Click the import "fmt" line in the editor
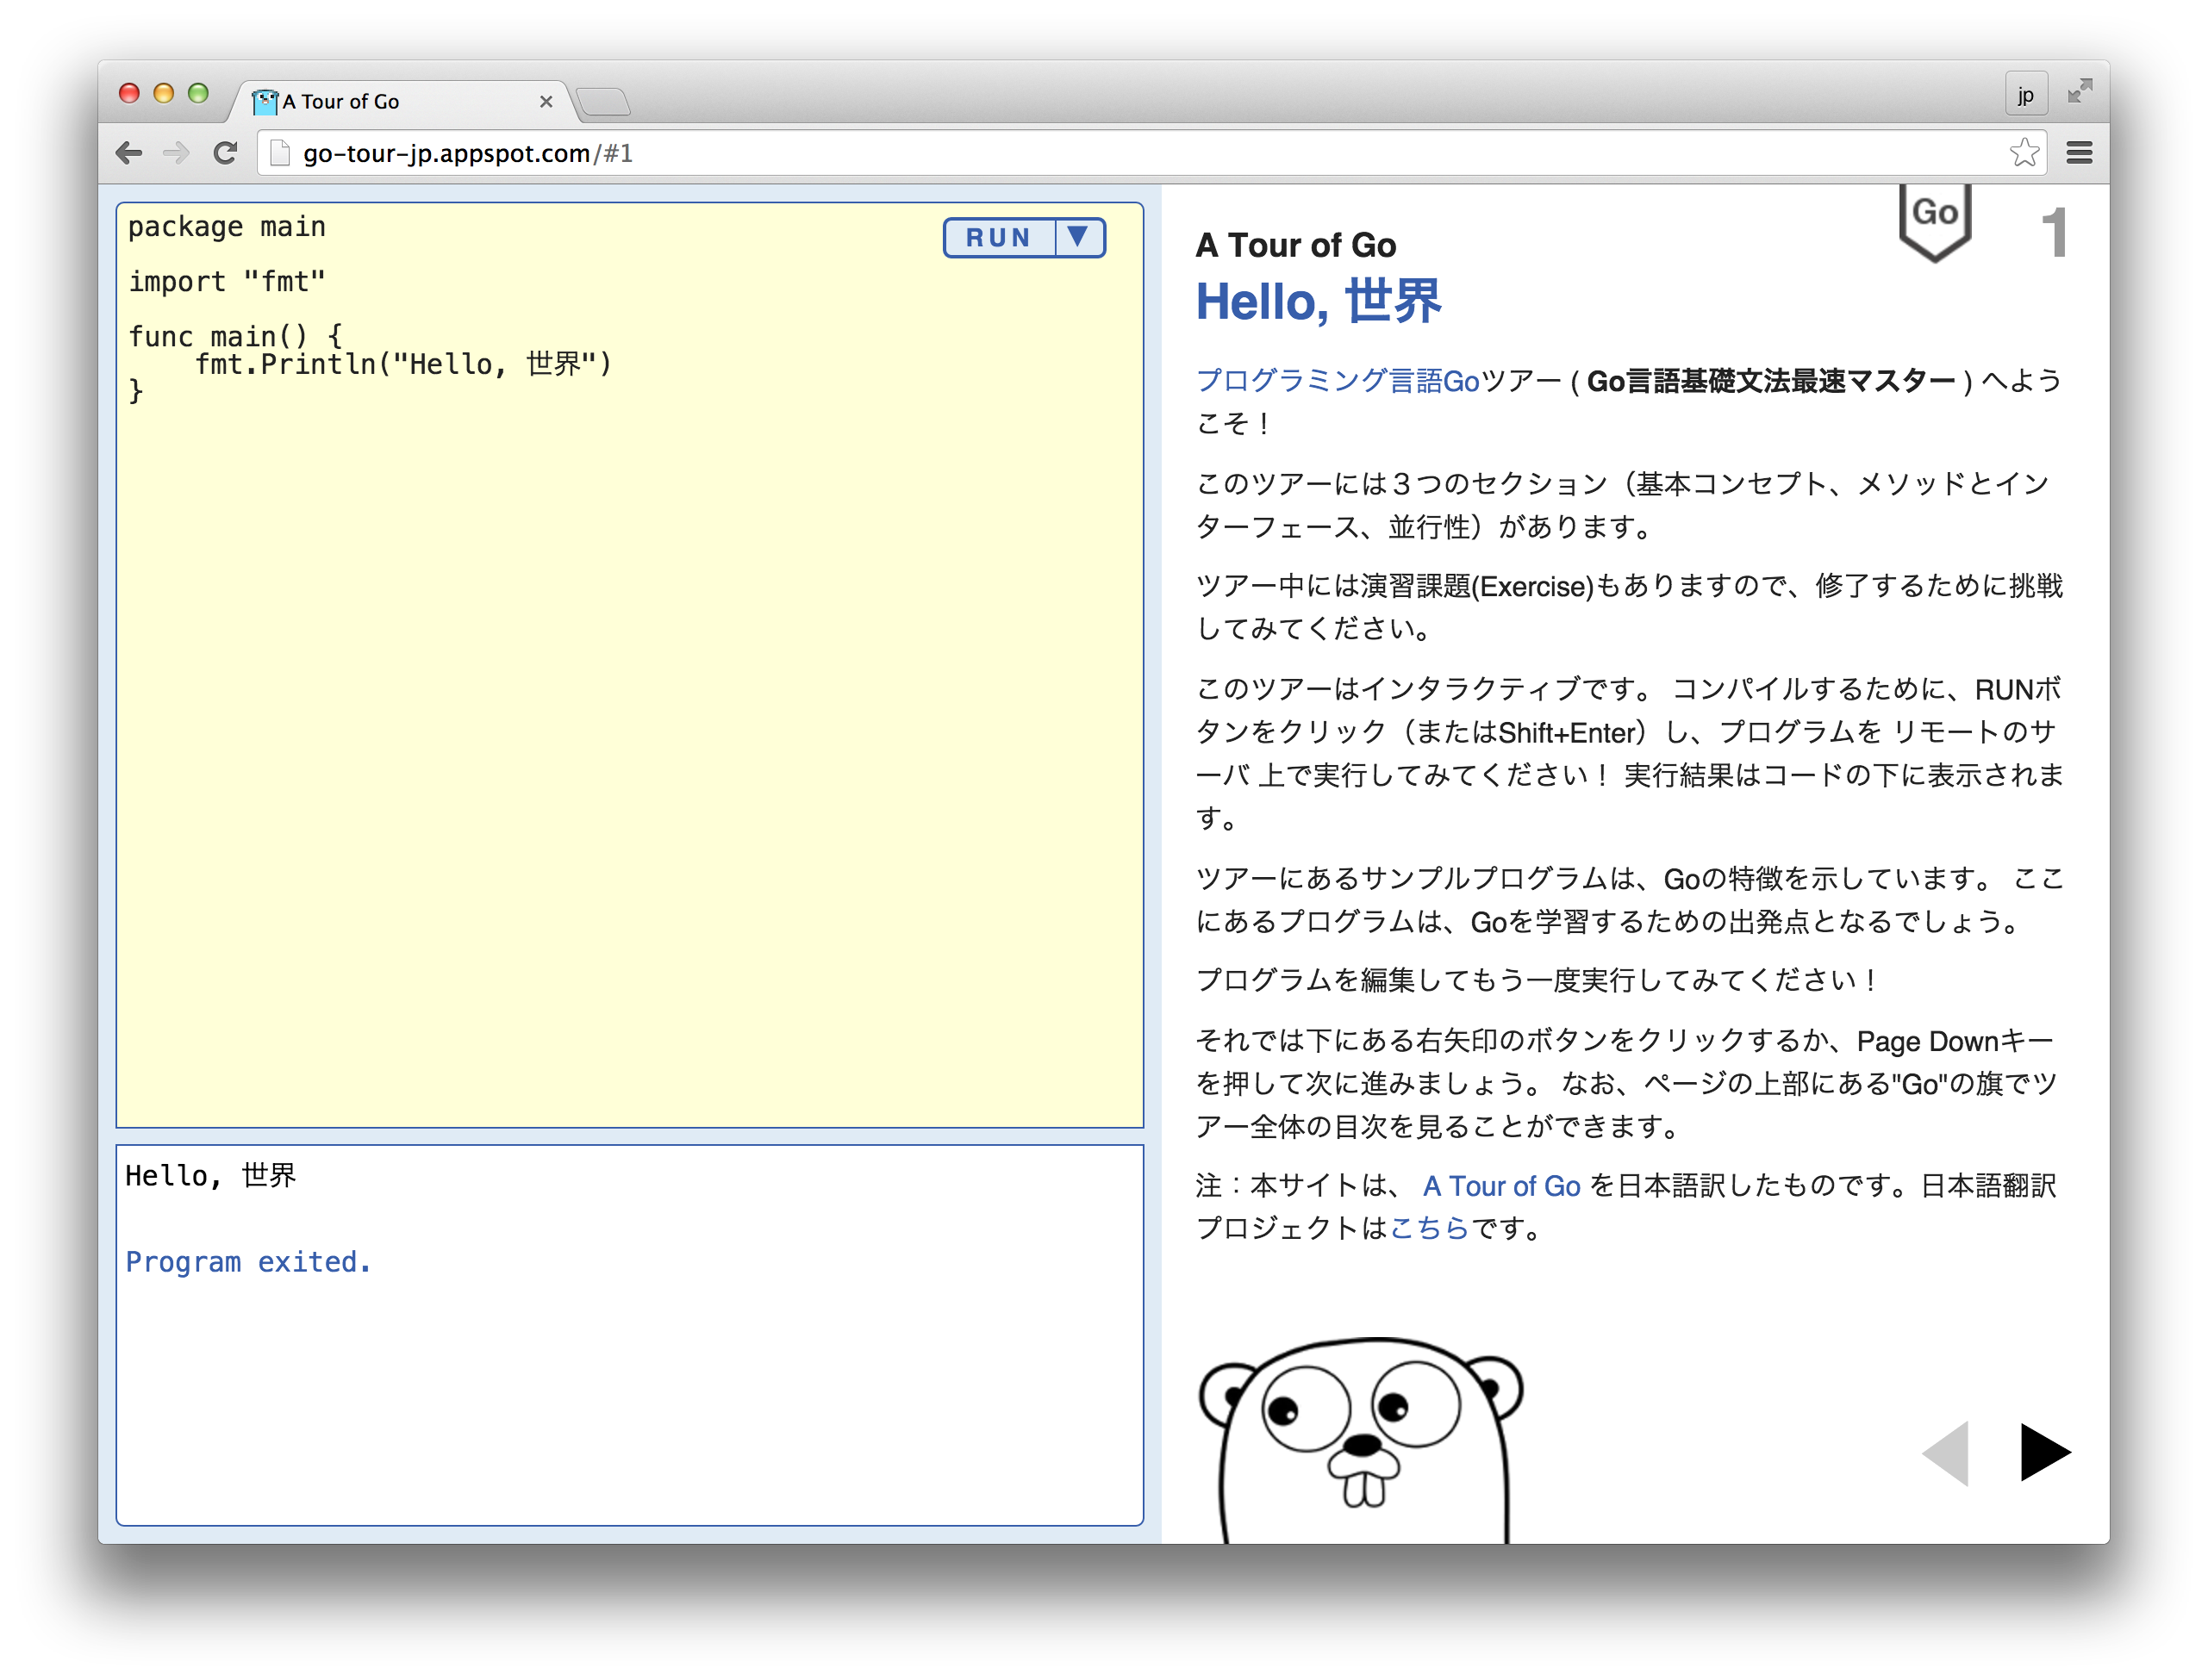This screenshot has height=1680, width=2208. click(x=228, y=282)
